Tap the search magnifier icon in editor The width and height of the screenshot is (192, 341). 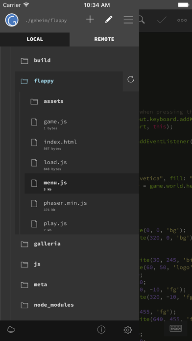coord(142,20)
